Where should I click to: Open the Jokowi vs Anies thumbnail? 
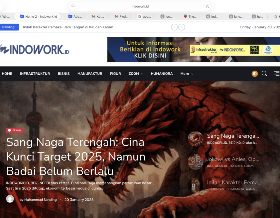[196, 162]
